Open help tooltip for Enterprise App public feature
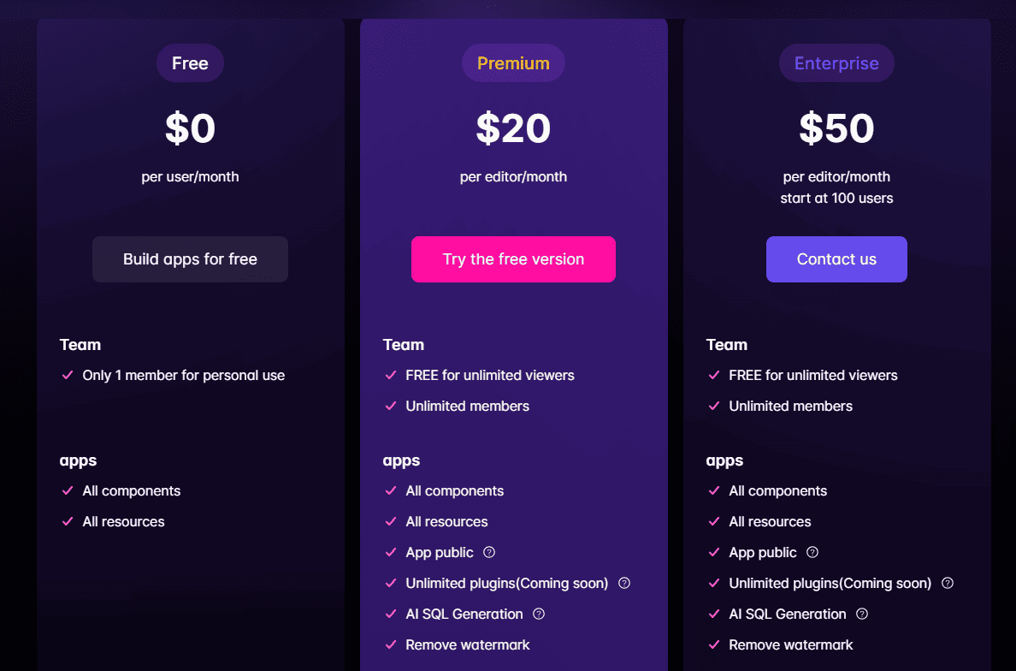This screenshot has width=1016, height=671. [x=812, y=552]
